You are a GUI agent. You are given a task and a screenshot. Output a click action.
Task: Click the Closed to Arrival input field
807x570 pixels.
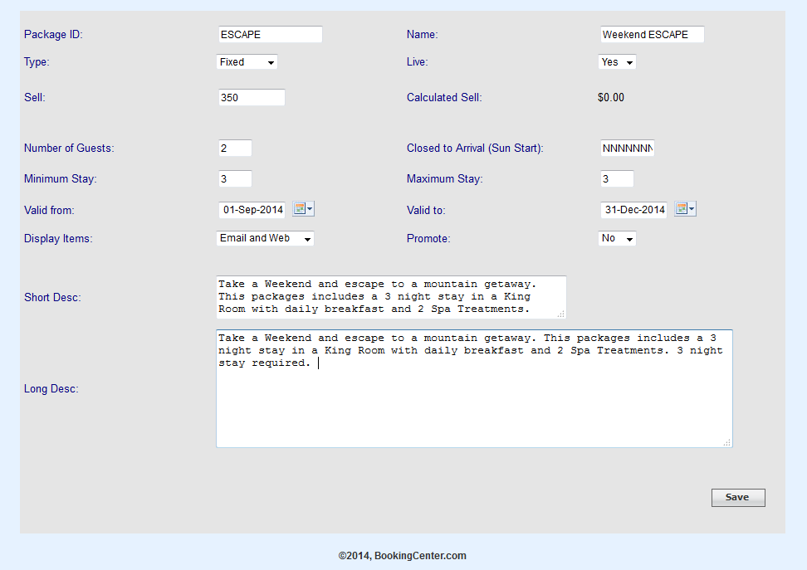(628, 149)
